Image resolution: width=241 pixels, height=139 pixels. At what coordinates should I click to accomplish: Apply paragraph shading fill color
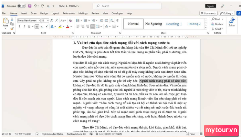[x=106, y=27]
